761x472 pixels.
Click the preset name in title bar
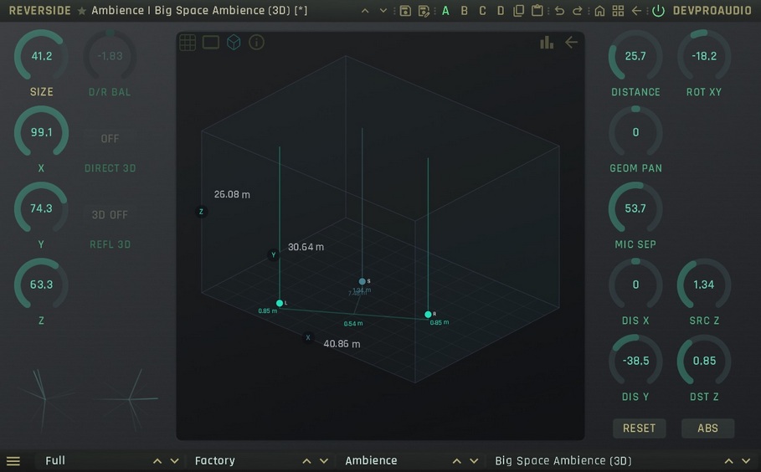(x=199, y=11)
